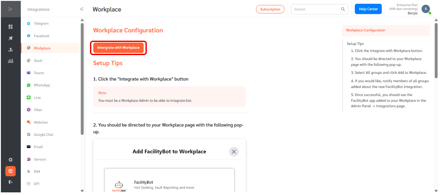Open the rail icon between dashboard and line chart

point(10,50)
